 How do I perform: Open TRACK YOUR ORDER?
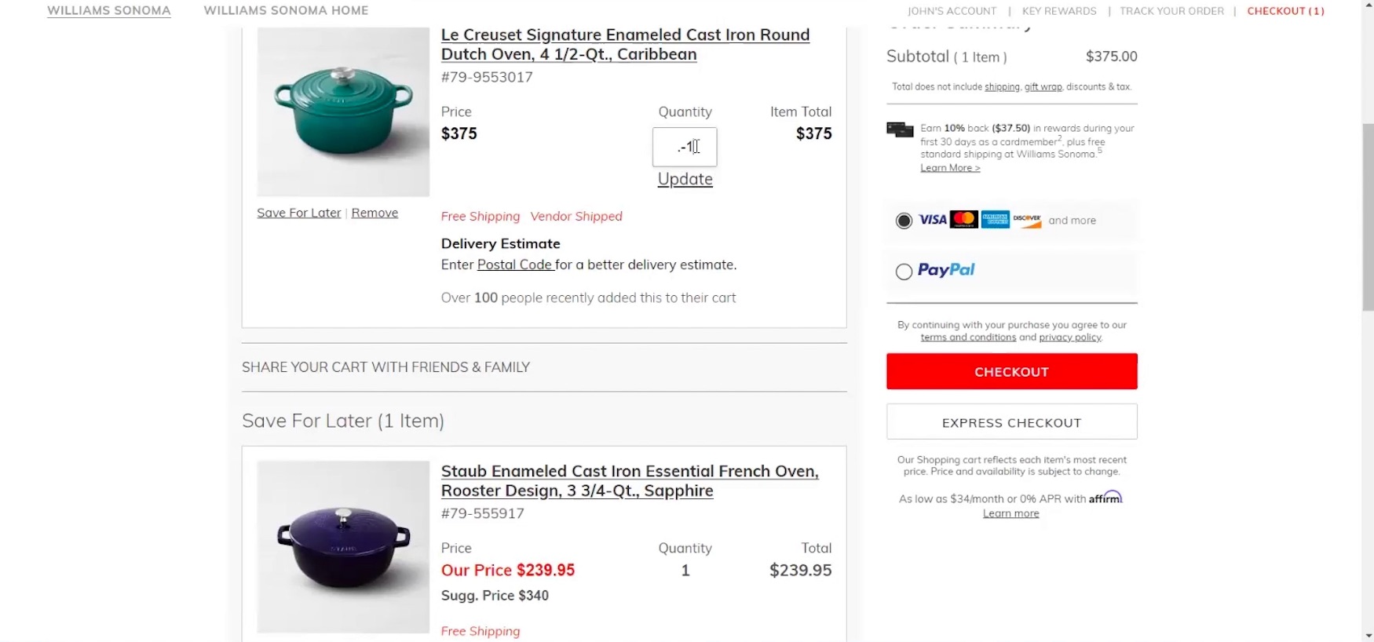pos(1171,10)
